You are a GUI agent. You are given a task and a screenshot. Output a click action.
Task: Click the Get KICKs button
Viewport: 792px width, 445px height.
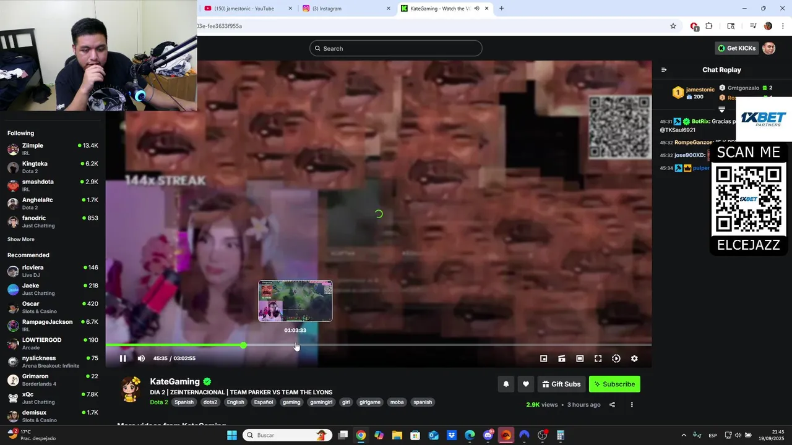click(x=736, y=48)
